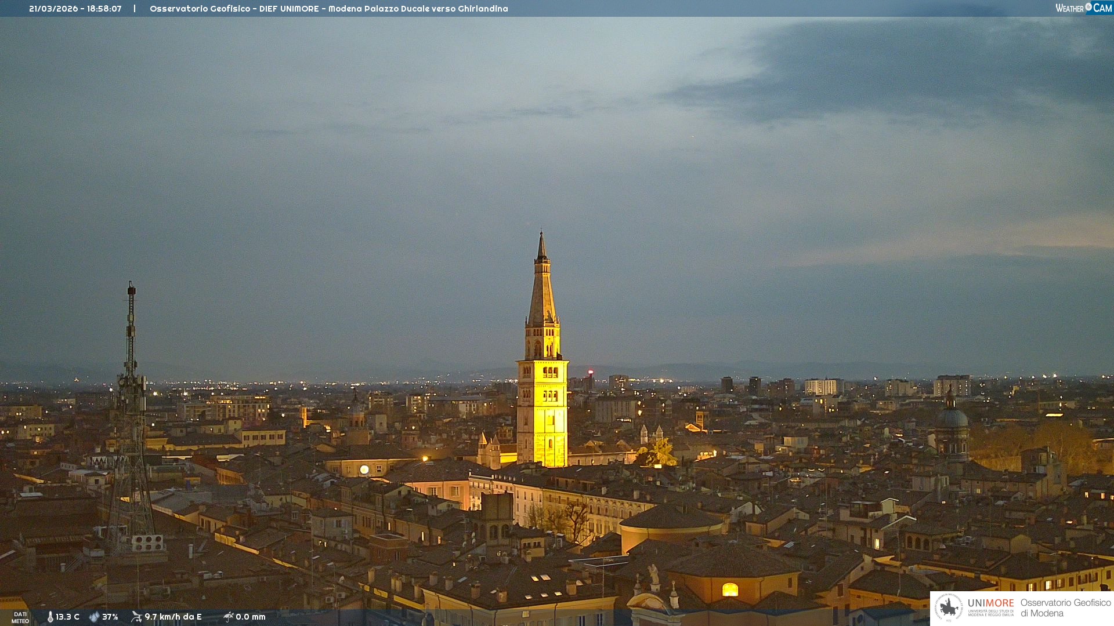Click the rain umbrella precipitation icon
Screen dimensions: 1114x626
(x=228, y=617)
